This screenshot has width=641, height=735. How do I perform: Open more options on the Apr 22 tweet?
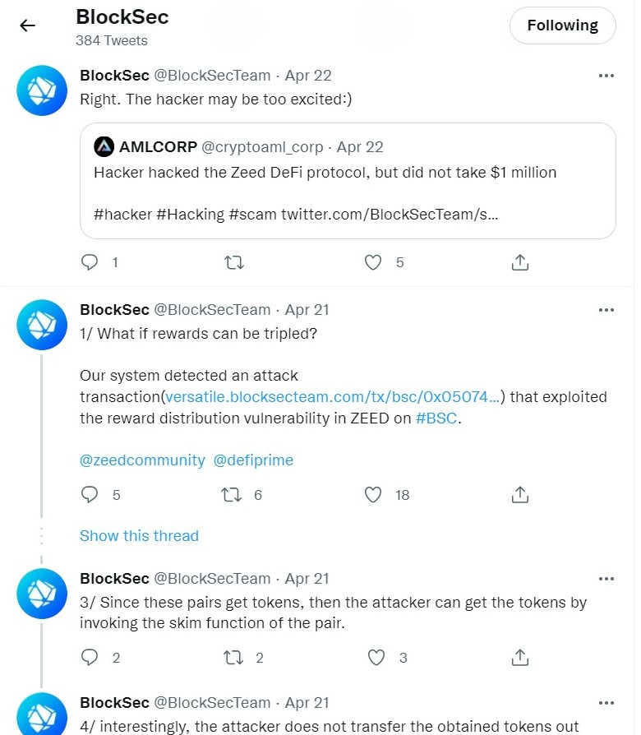tap(606, 76)
